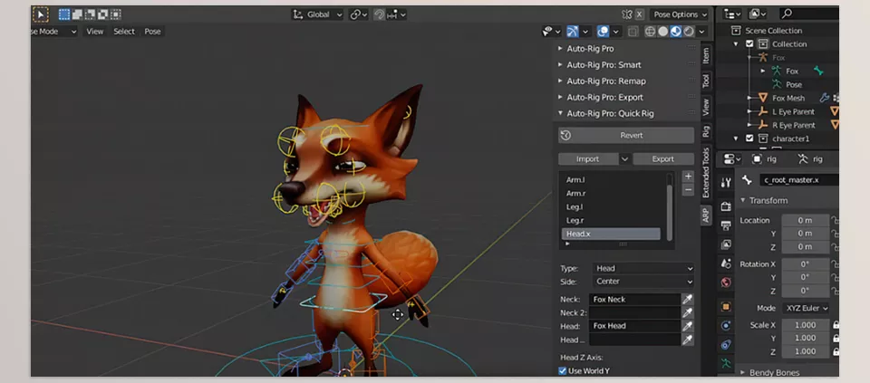
Task: Click the Revert button
Action: pos(626,135)
